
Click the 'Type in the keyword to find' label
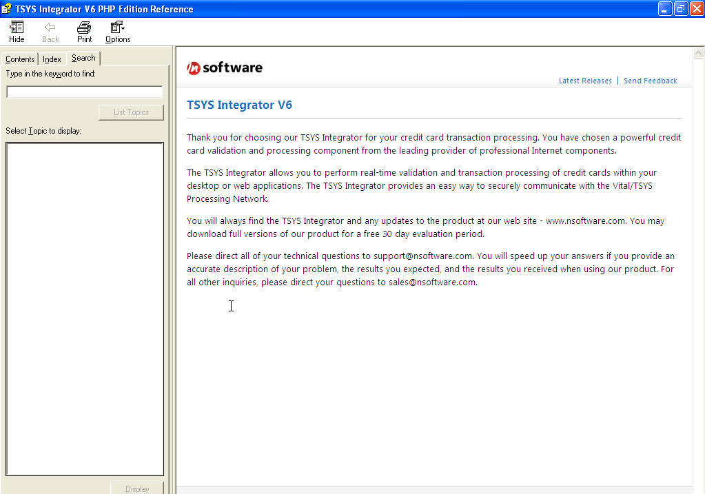pos(50,74)
